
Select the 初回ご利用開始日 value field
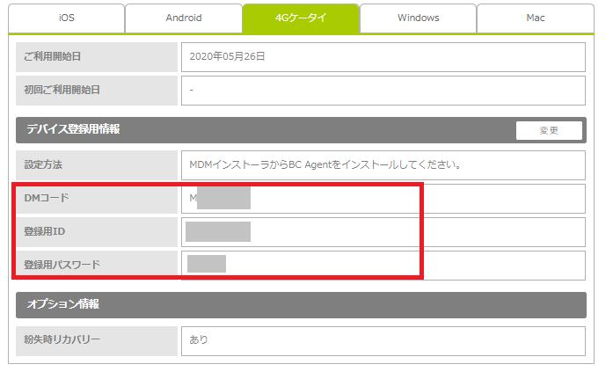point(383,90)
